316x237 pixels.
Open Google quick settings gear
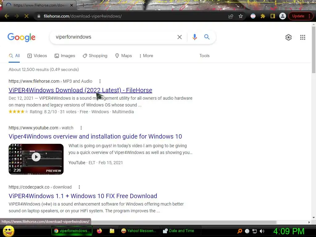pos(289,37)
